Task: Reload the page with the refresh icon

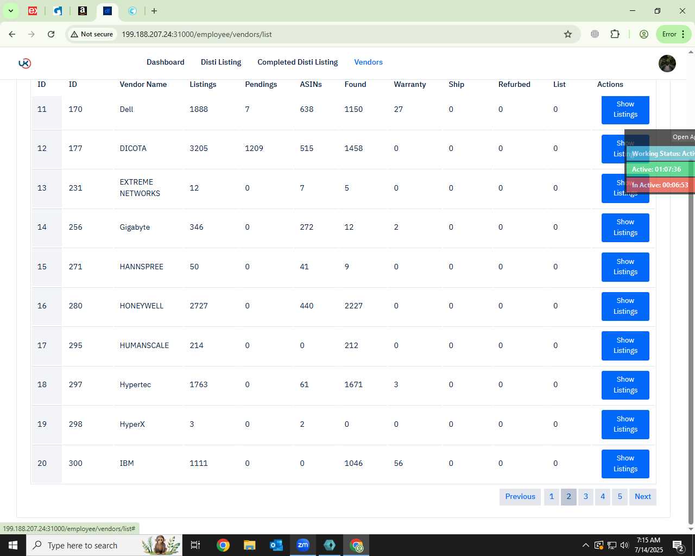Action: click(51, 34)
